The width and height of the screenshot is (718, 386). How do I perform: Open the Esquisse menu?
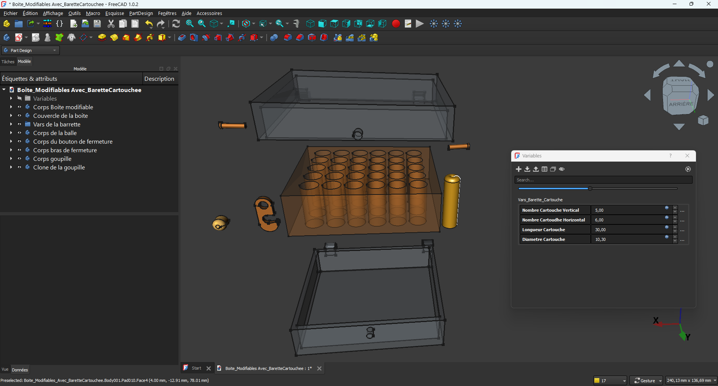pyautogui.click(x=114, y=13)
